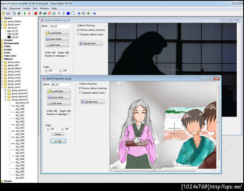Click Origin X field in spr_p2 window
Image resolution: width=244 pixels, height=191 pixels.
point(53,129)
